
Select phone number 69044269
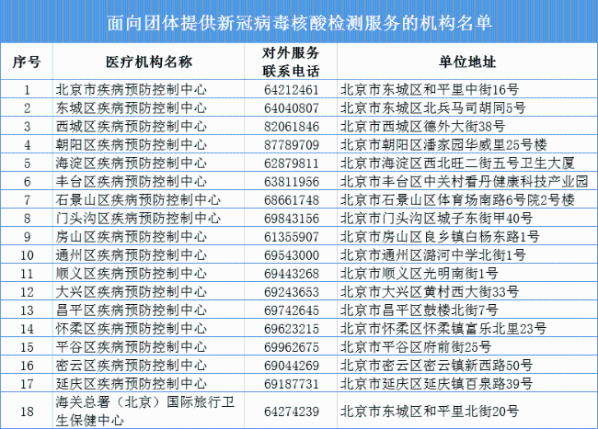click(x=292, y=365)
